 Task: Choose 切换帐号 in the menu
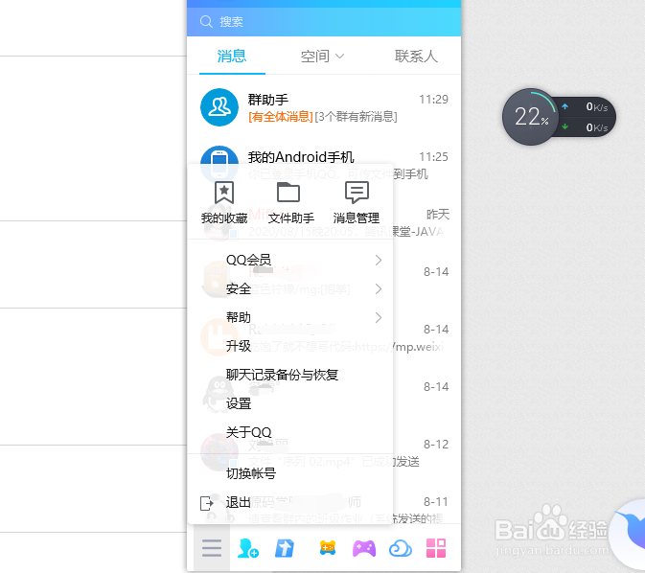(x=250, y=473)
